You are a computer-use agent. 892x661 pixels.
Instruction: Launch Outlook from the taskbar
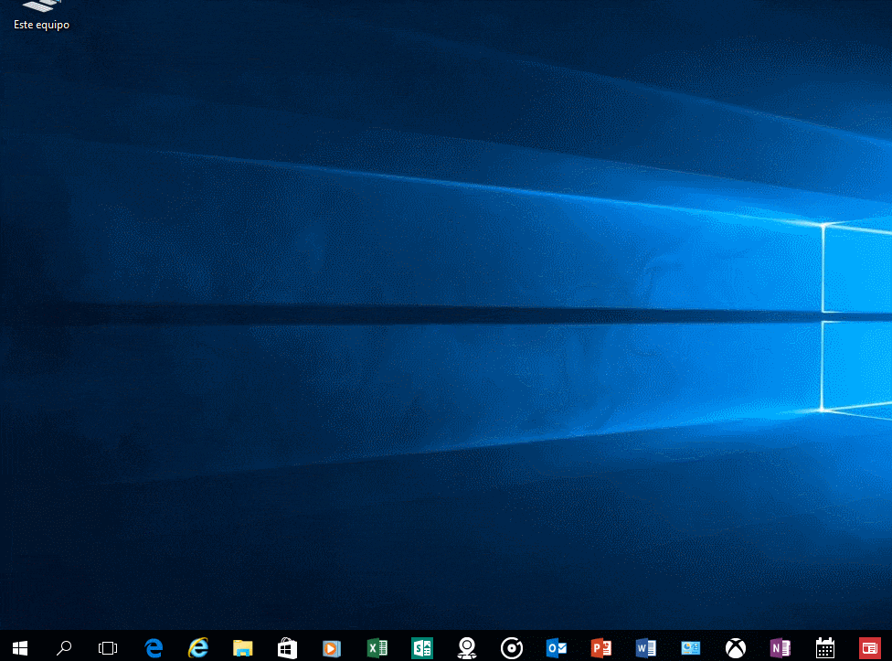click(x=557, y=648)
